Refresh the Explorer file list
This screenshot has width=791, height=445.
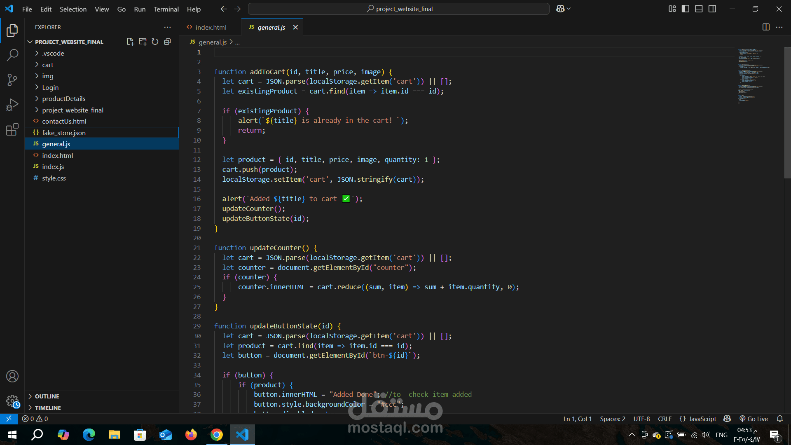(155, 42)
